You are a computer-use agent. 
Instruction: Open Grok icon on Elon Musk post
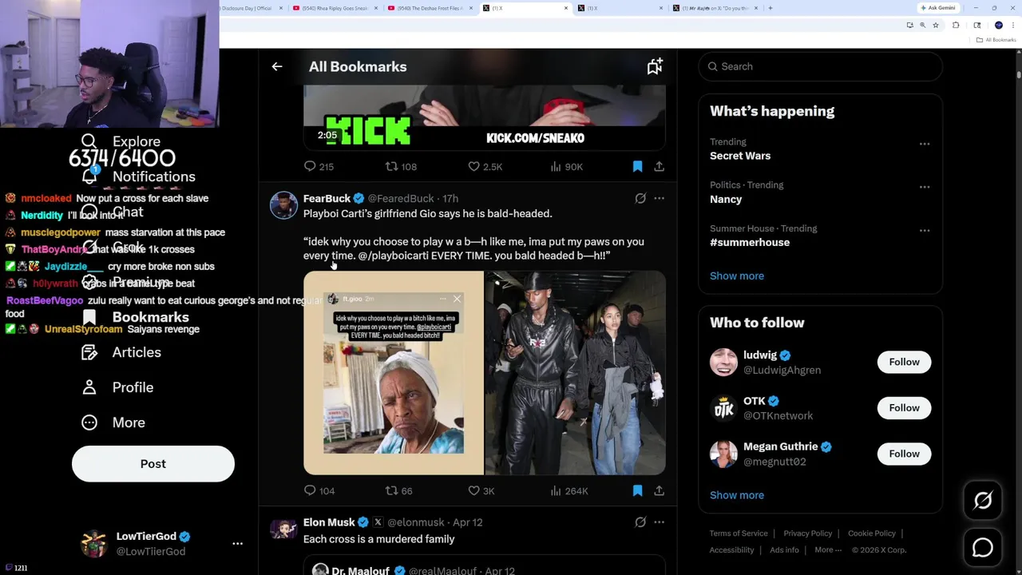click(640, 522)
